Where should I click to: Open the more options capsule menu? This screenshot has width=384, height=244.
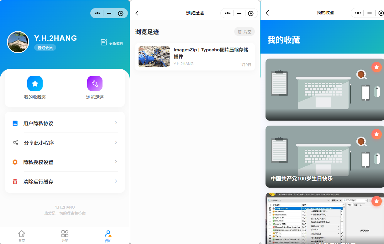tap(97, 13)
